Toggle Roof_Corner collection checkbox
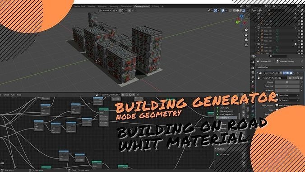 [296, 28]
